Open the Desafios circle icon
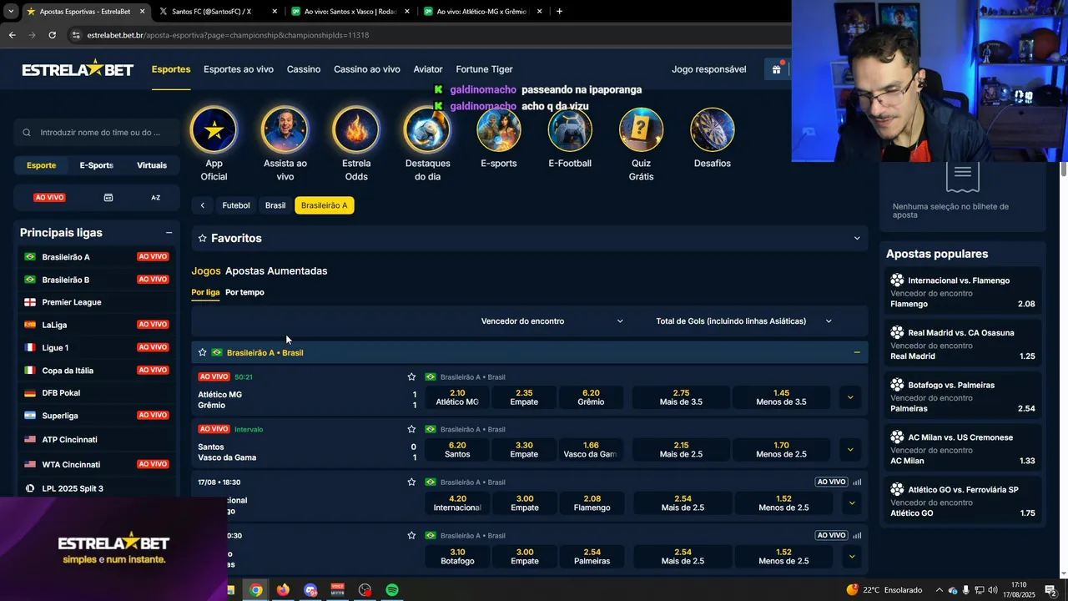 click(713, 130)
